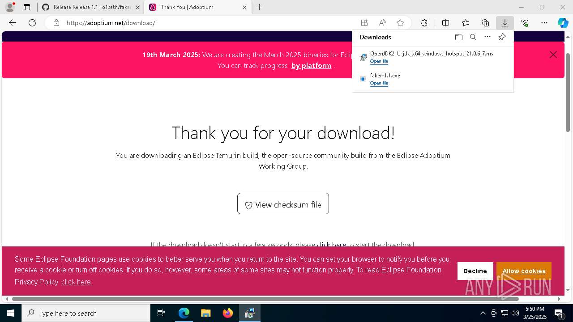This screenshot has width=573, height=322.
Task: View site information lock icon
Action: [56, 23]
